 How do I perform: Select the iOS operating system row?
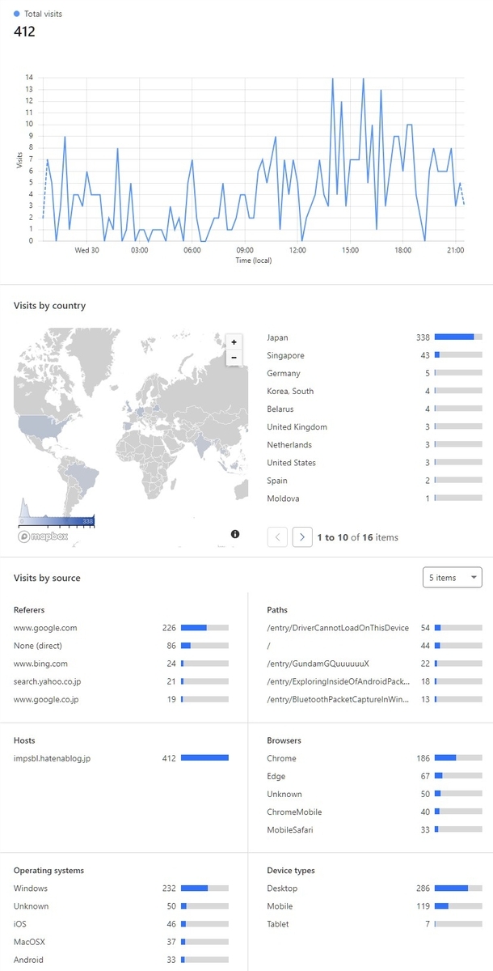click(121, 923)
